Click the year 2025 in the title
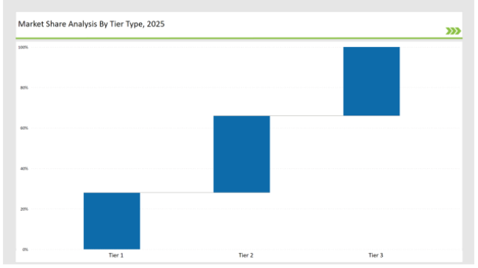Viewport: 478px width, 268px height. point(155,23)
